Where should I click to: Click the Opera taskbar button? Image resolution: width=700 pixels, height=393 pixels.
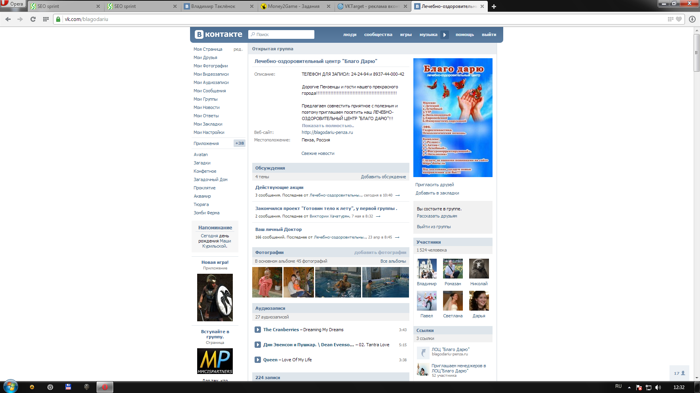pyautogui.click(x=105, y=387)
